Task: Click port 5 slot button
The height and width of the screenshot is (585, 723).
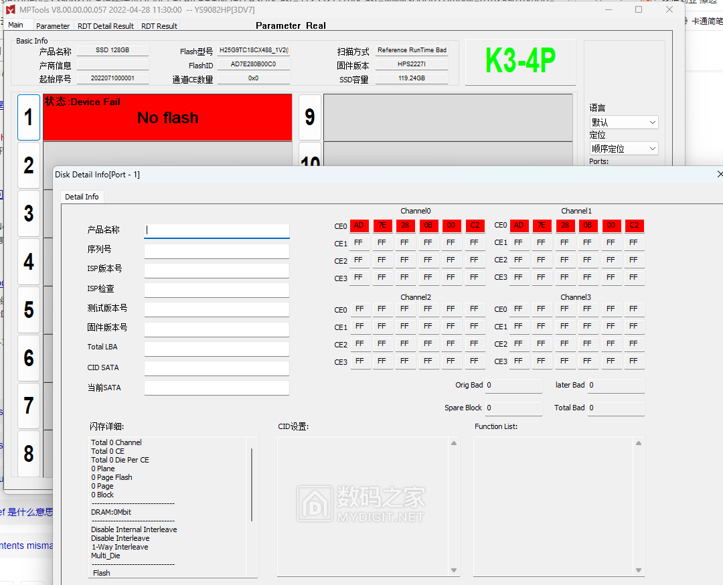Action: pos(28,310)
